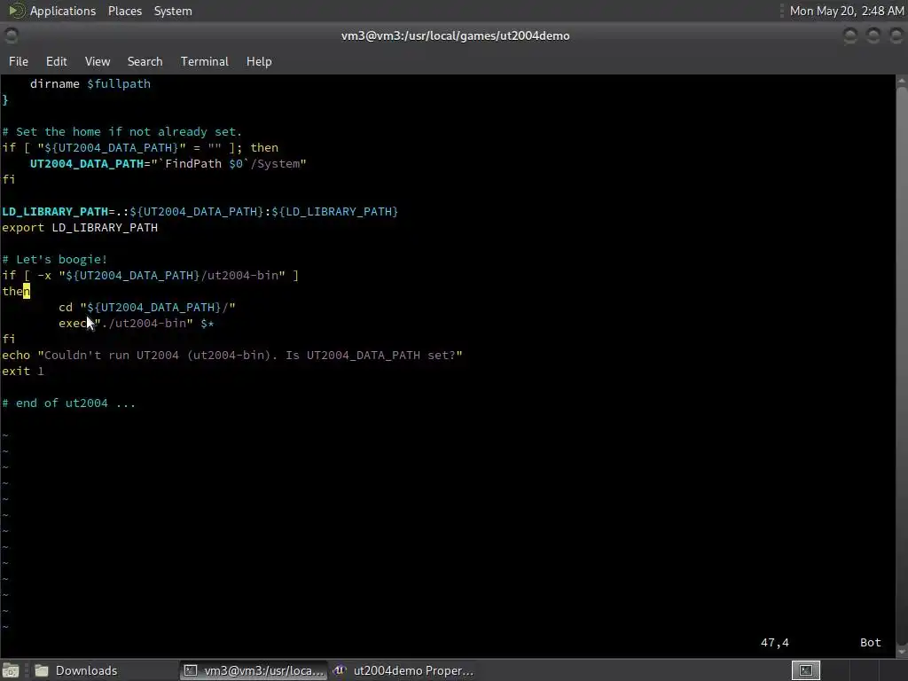Click the terminal vertical scrollbar
The image size is (908, 681).
[x=902, y=364]
